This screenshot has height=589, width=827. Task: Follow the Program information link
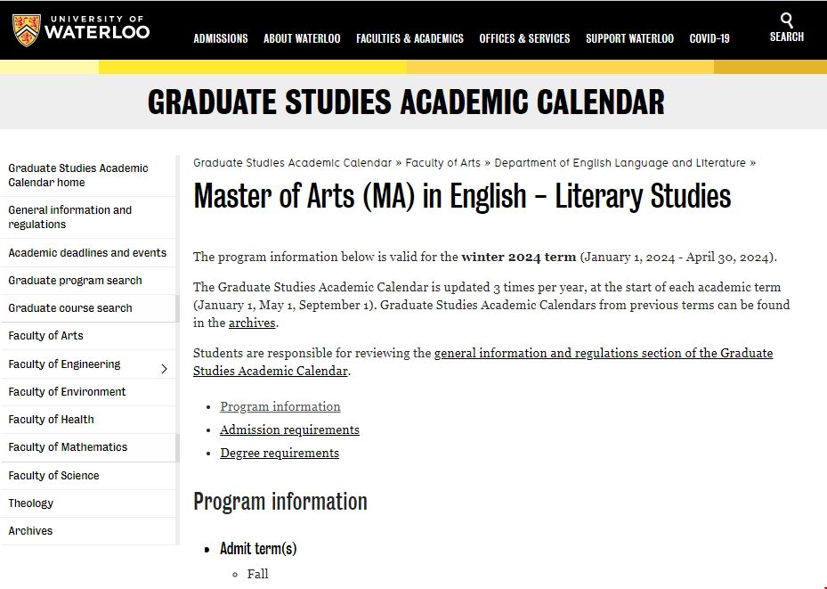(x=280, y=406)
